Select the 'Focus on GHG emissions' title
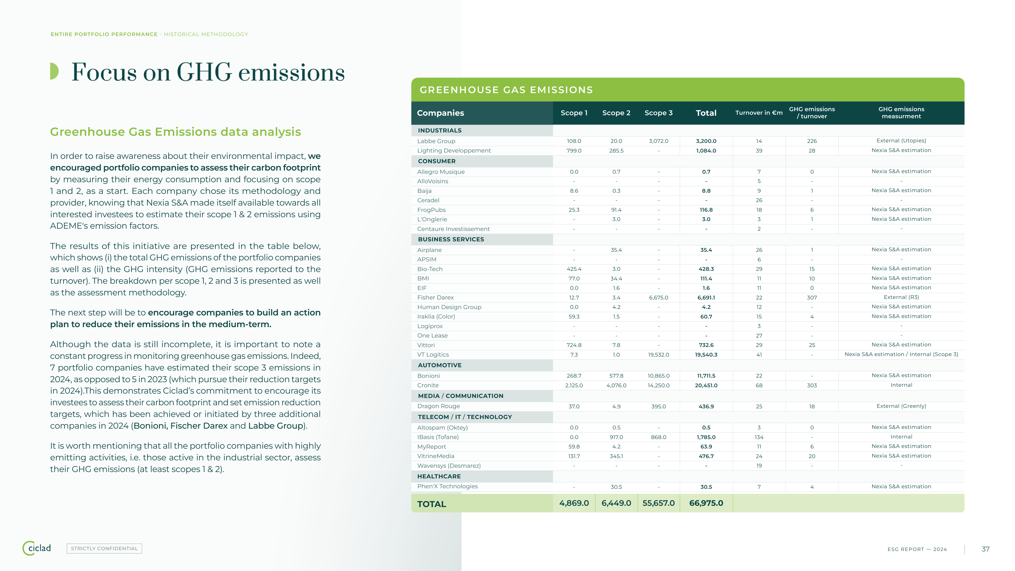 pos(208,72)
